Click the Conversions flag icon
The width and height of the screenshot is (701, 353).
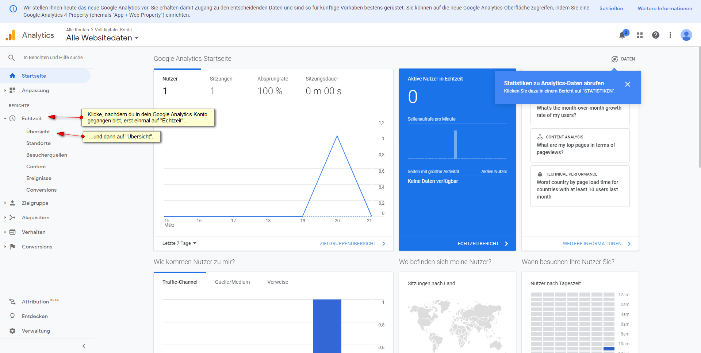pyautogui.click(x=12, y=247)
